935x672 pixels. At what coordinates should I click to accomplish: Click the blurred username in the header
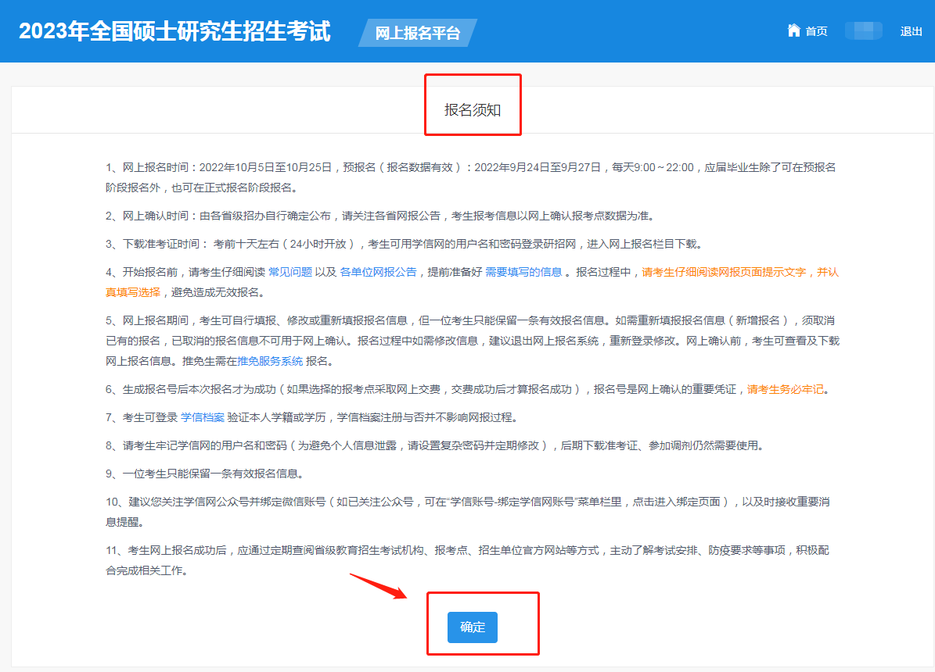[864, 31]
